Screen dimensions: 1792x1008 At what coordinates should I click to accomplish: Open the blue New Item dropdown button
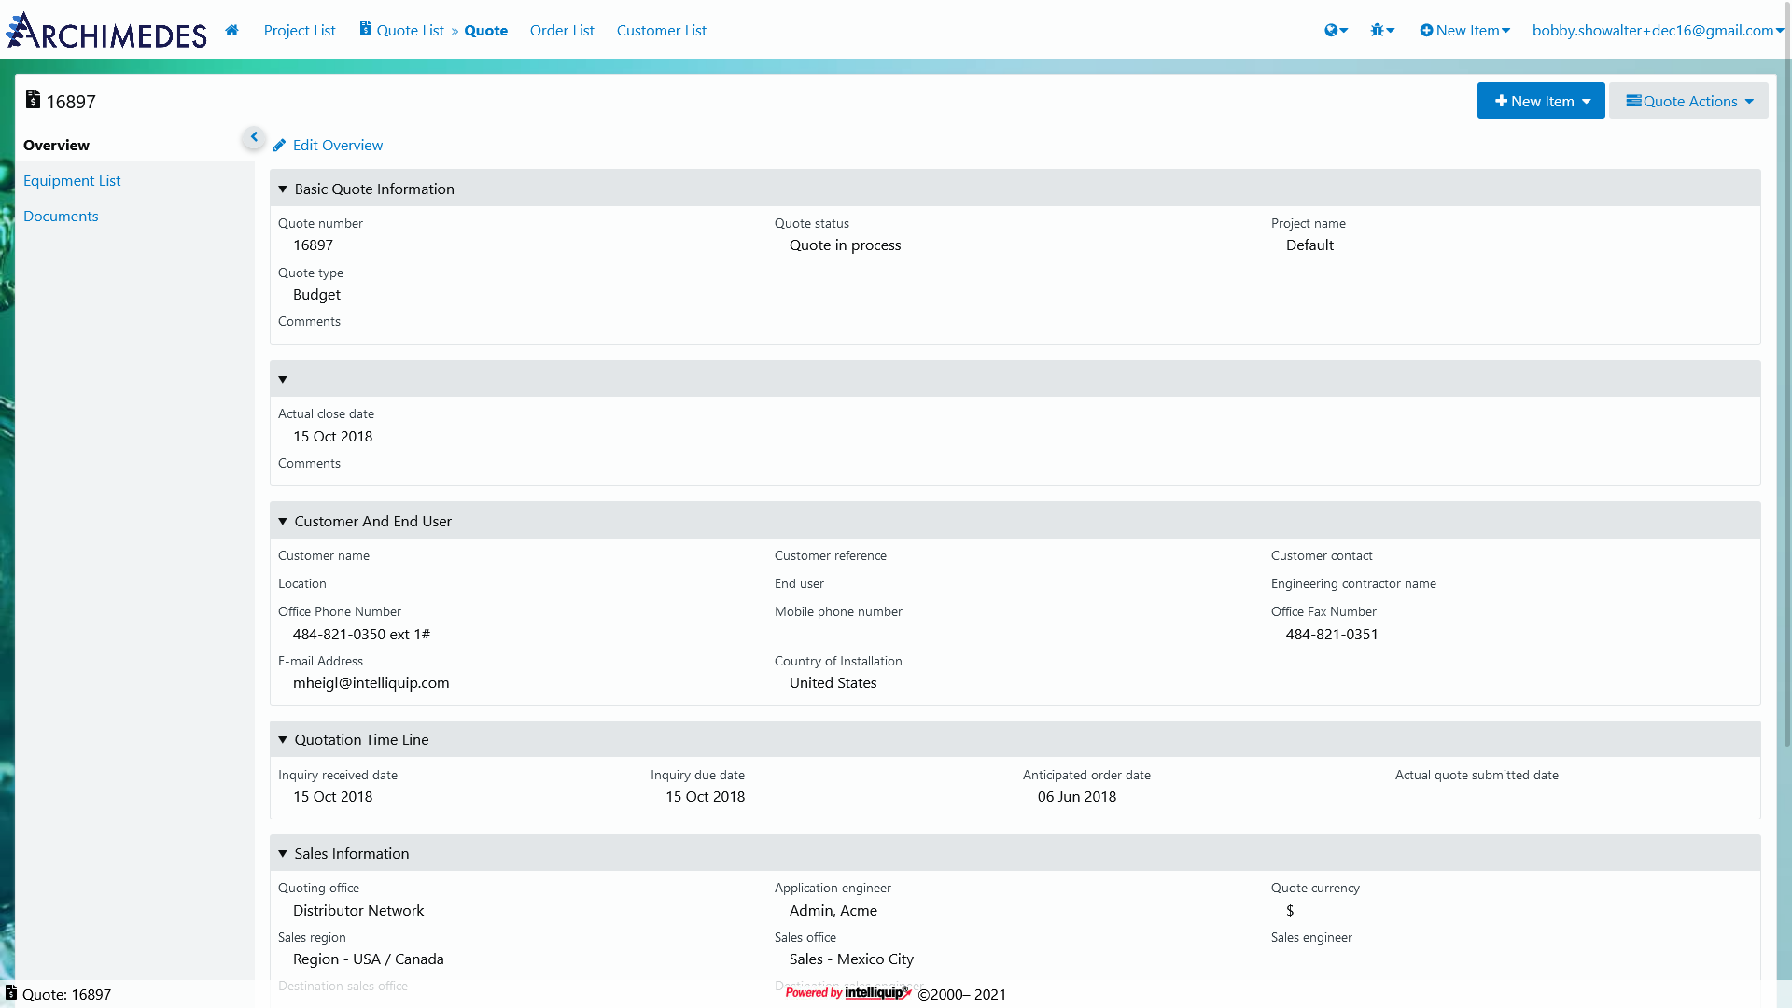pos(1541,101)
